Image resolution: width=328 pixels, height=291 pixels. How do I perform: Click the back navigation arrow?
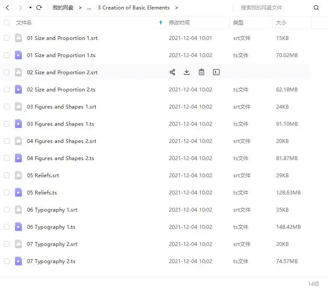(7, 8)
